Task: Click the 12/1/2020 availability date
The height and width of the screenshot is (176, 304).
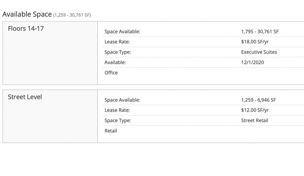Action: pyautogui.click(x=253, y=62)
